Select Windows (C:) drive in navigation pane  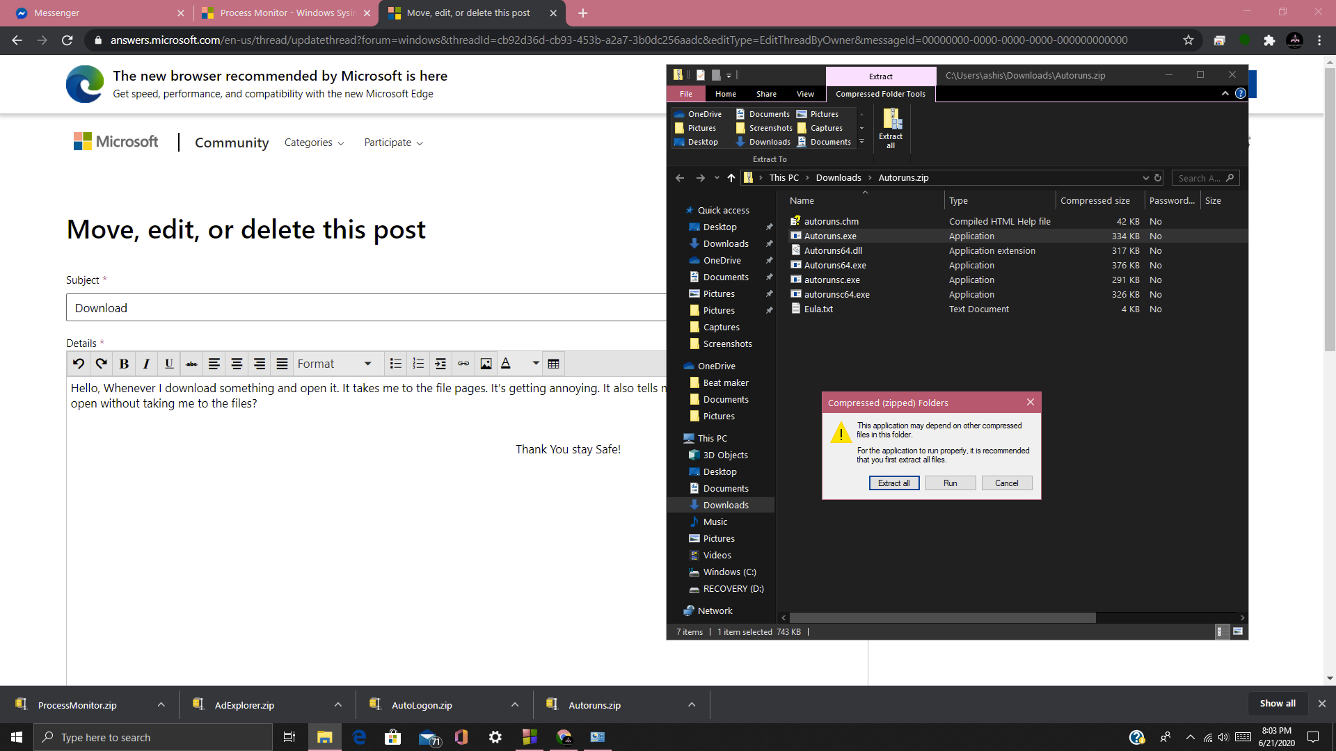pos(729,572)
